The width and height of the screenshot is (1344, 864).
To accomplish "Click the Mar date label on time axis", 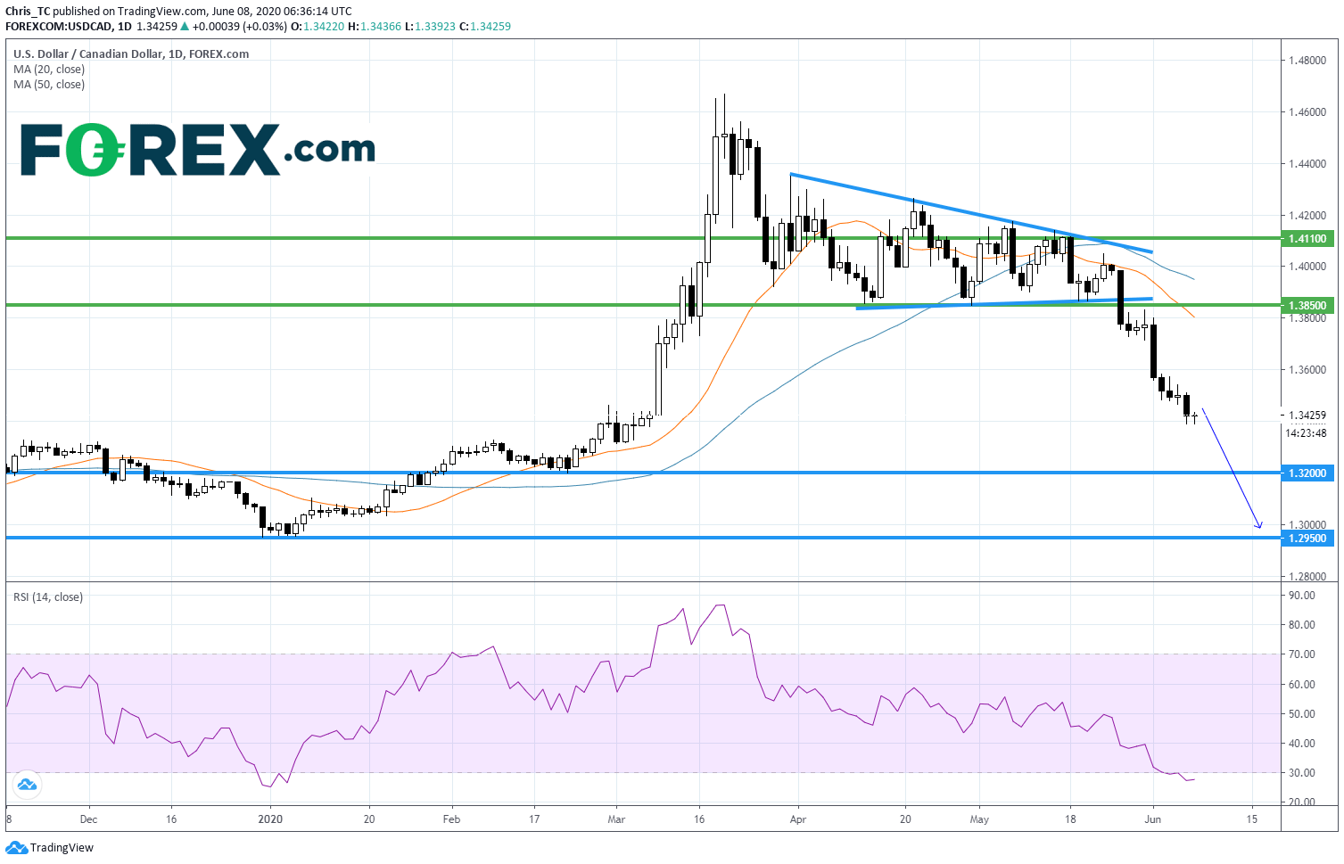I will 616,819.
